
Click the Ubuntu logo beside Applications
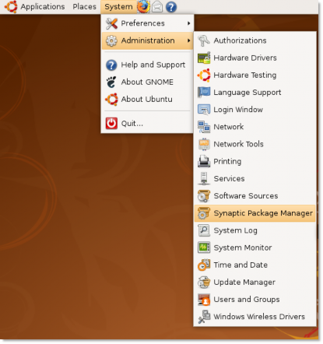11,6
